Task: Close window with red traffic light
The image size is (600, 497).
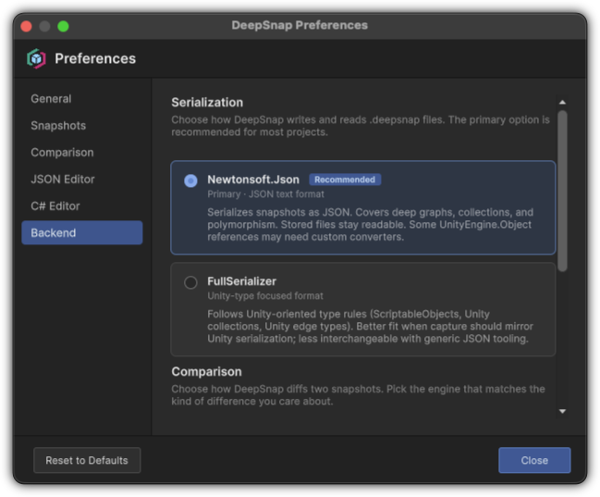Action: tap(26, 26)
